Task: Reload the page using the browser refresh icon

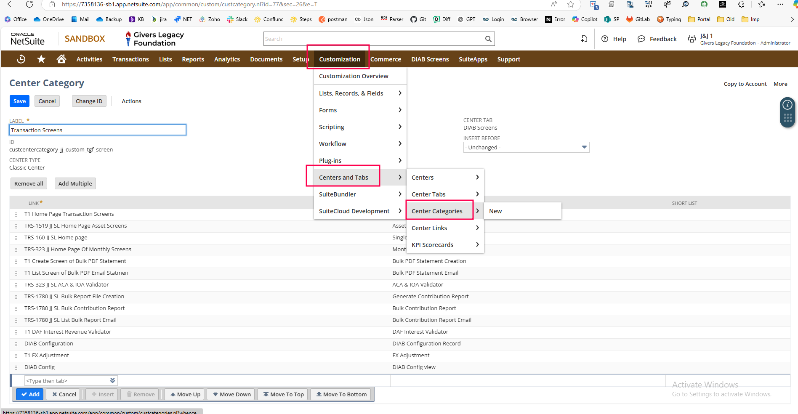Action: point(29,4)
